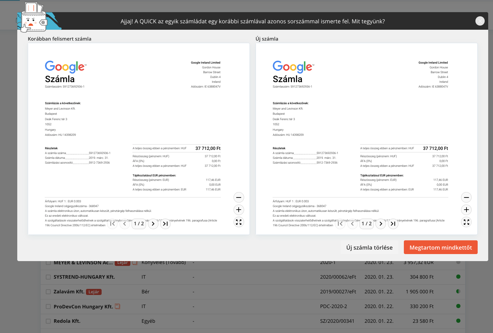
Task: Jump to last page in new invoice
Action: point(393,224)
